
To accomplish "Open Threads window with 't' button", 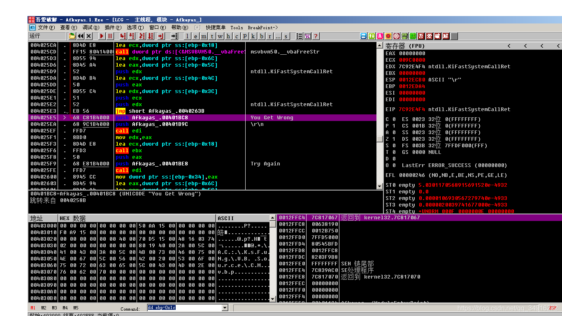I will pyautogui.click(x=212, y=36).
